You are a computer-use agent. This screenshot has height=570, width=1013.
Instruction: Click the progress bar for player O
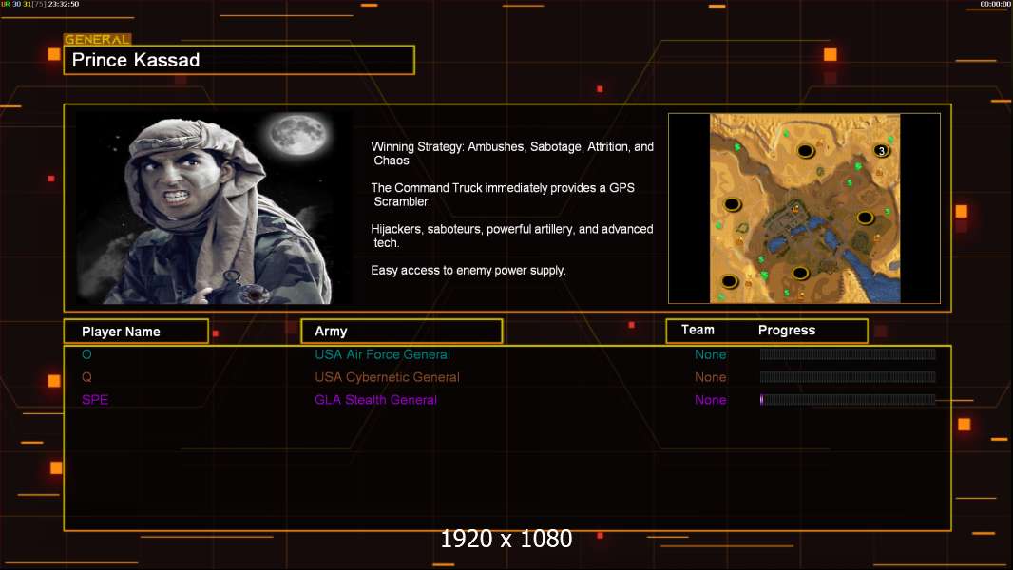pyautogui.click(x=848, y=353)
